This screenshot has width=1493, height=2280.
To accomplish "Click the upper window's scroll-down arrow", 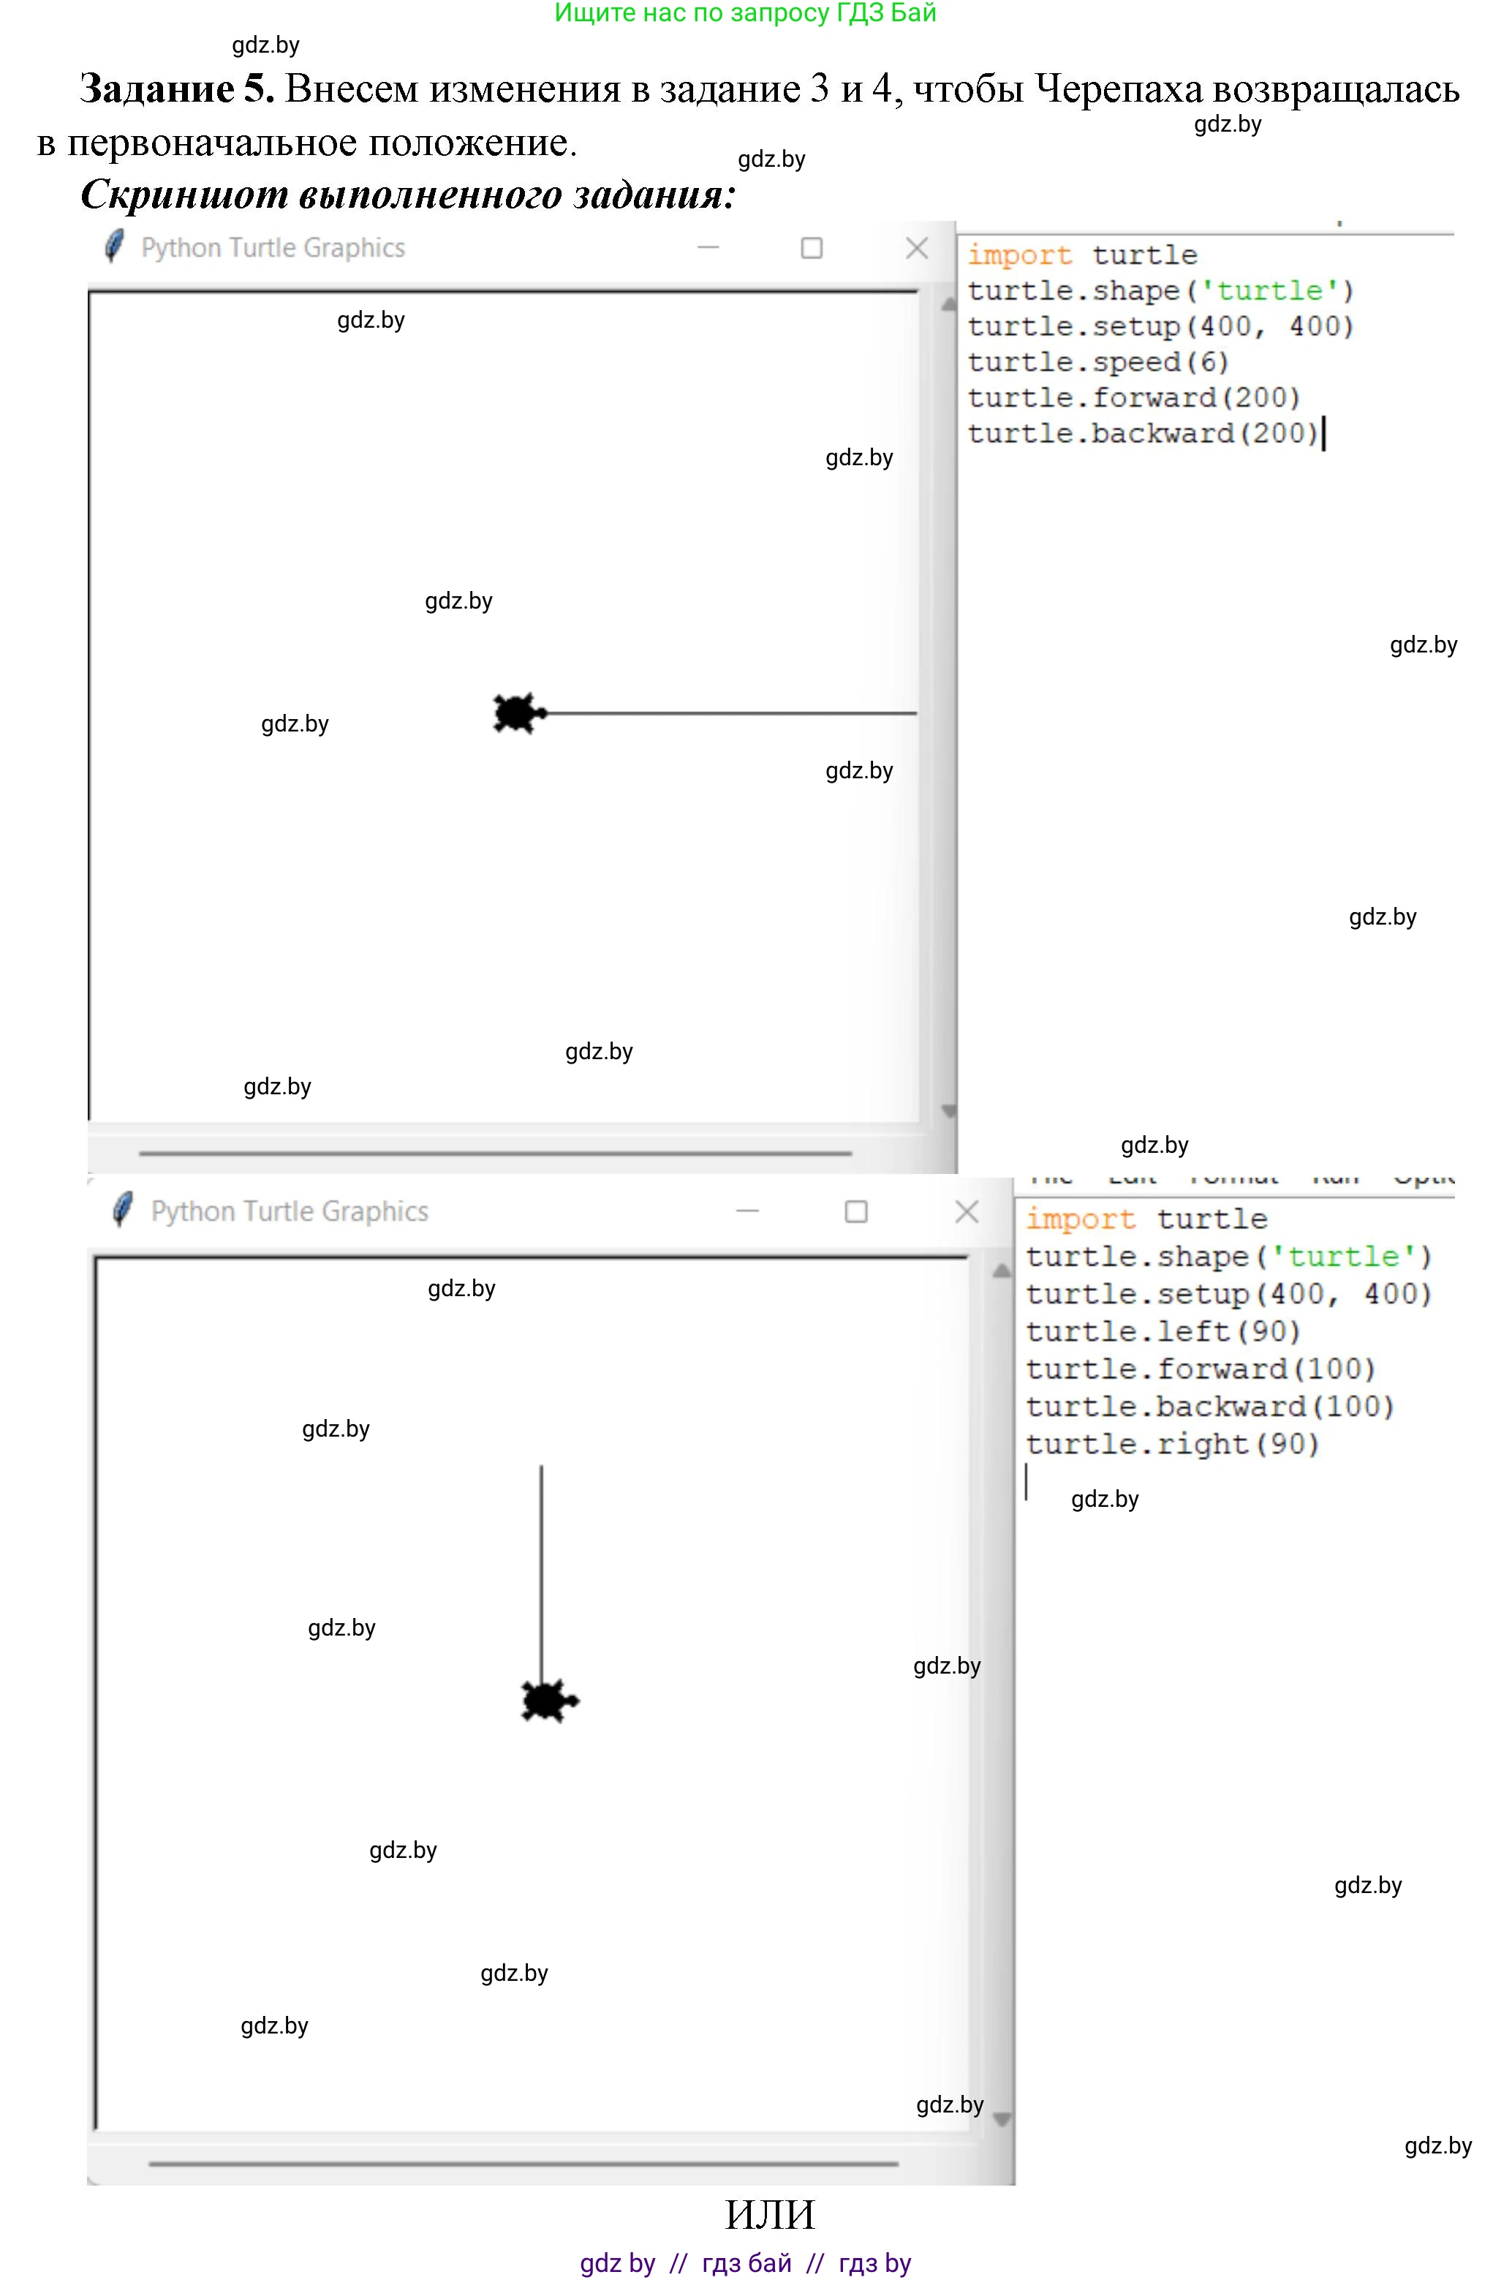I will [948, 1111].
